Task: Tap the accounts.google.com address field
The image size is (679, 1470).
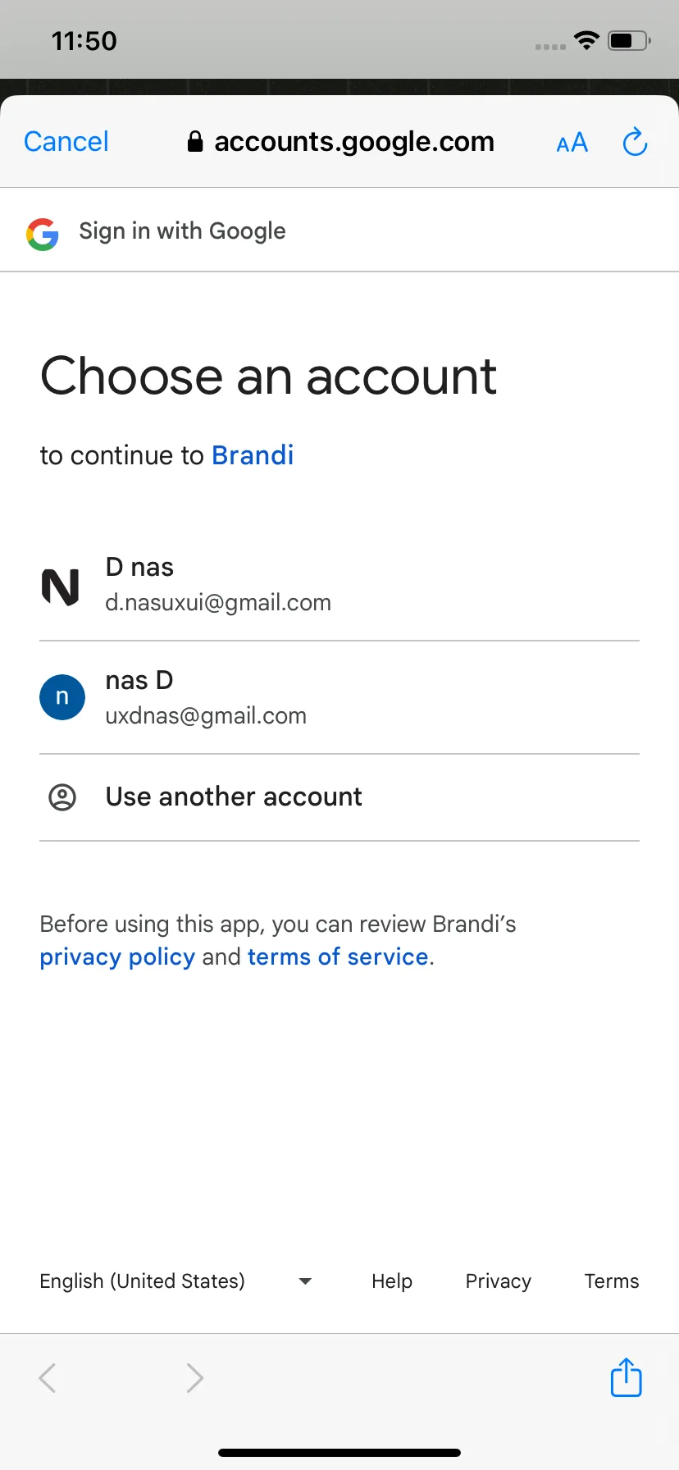Action: 353,142
